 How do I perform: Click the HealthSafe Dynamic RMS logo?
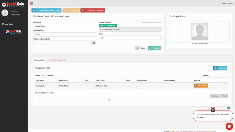coord(14,32)
